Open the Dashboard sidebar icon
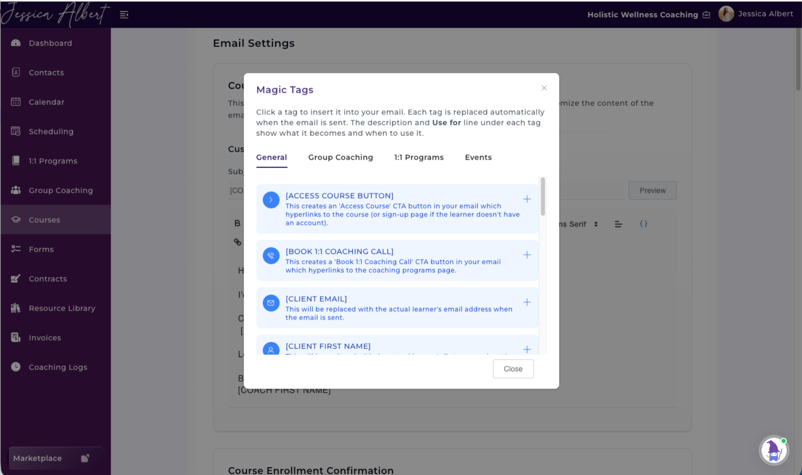 point(16,43)
